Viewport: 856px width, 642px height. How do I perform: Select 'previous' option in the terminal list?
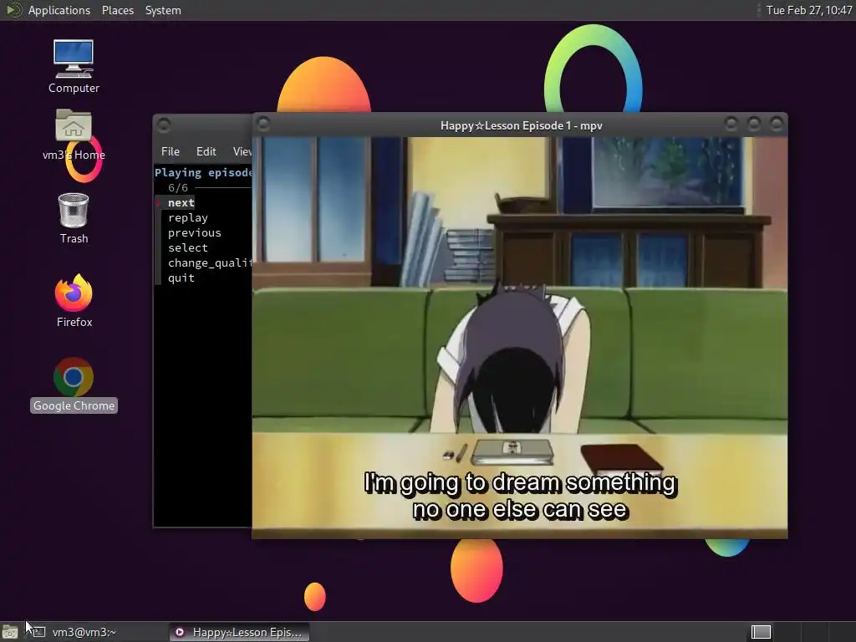194,232
